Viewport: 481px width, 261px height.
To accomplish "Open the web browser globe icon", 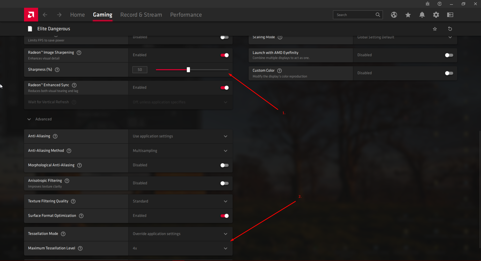I will point(394,15).
